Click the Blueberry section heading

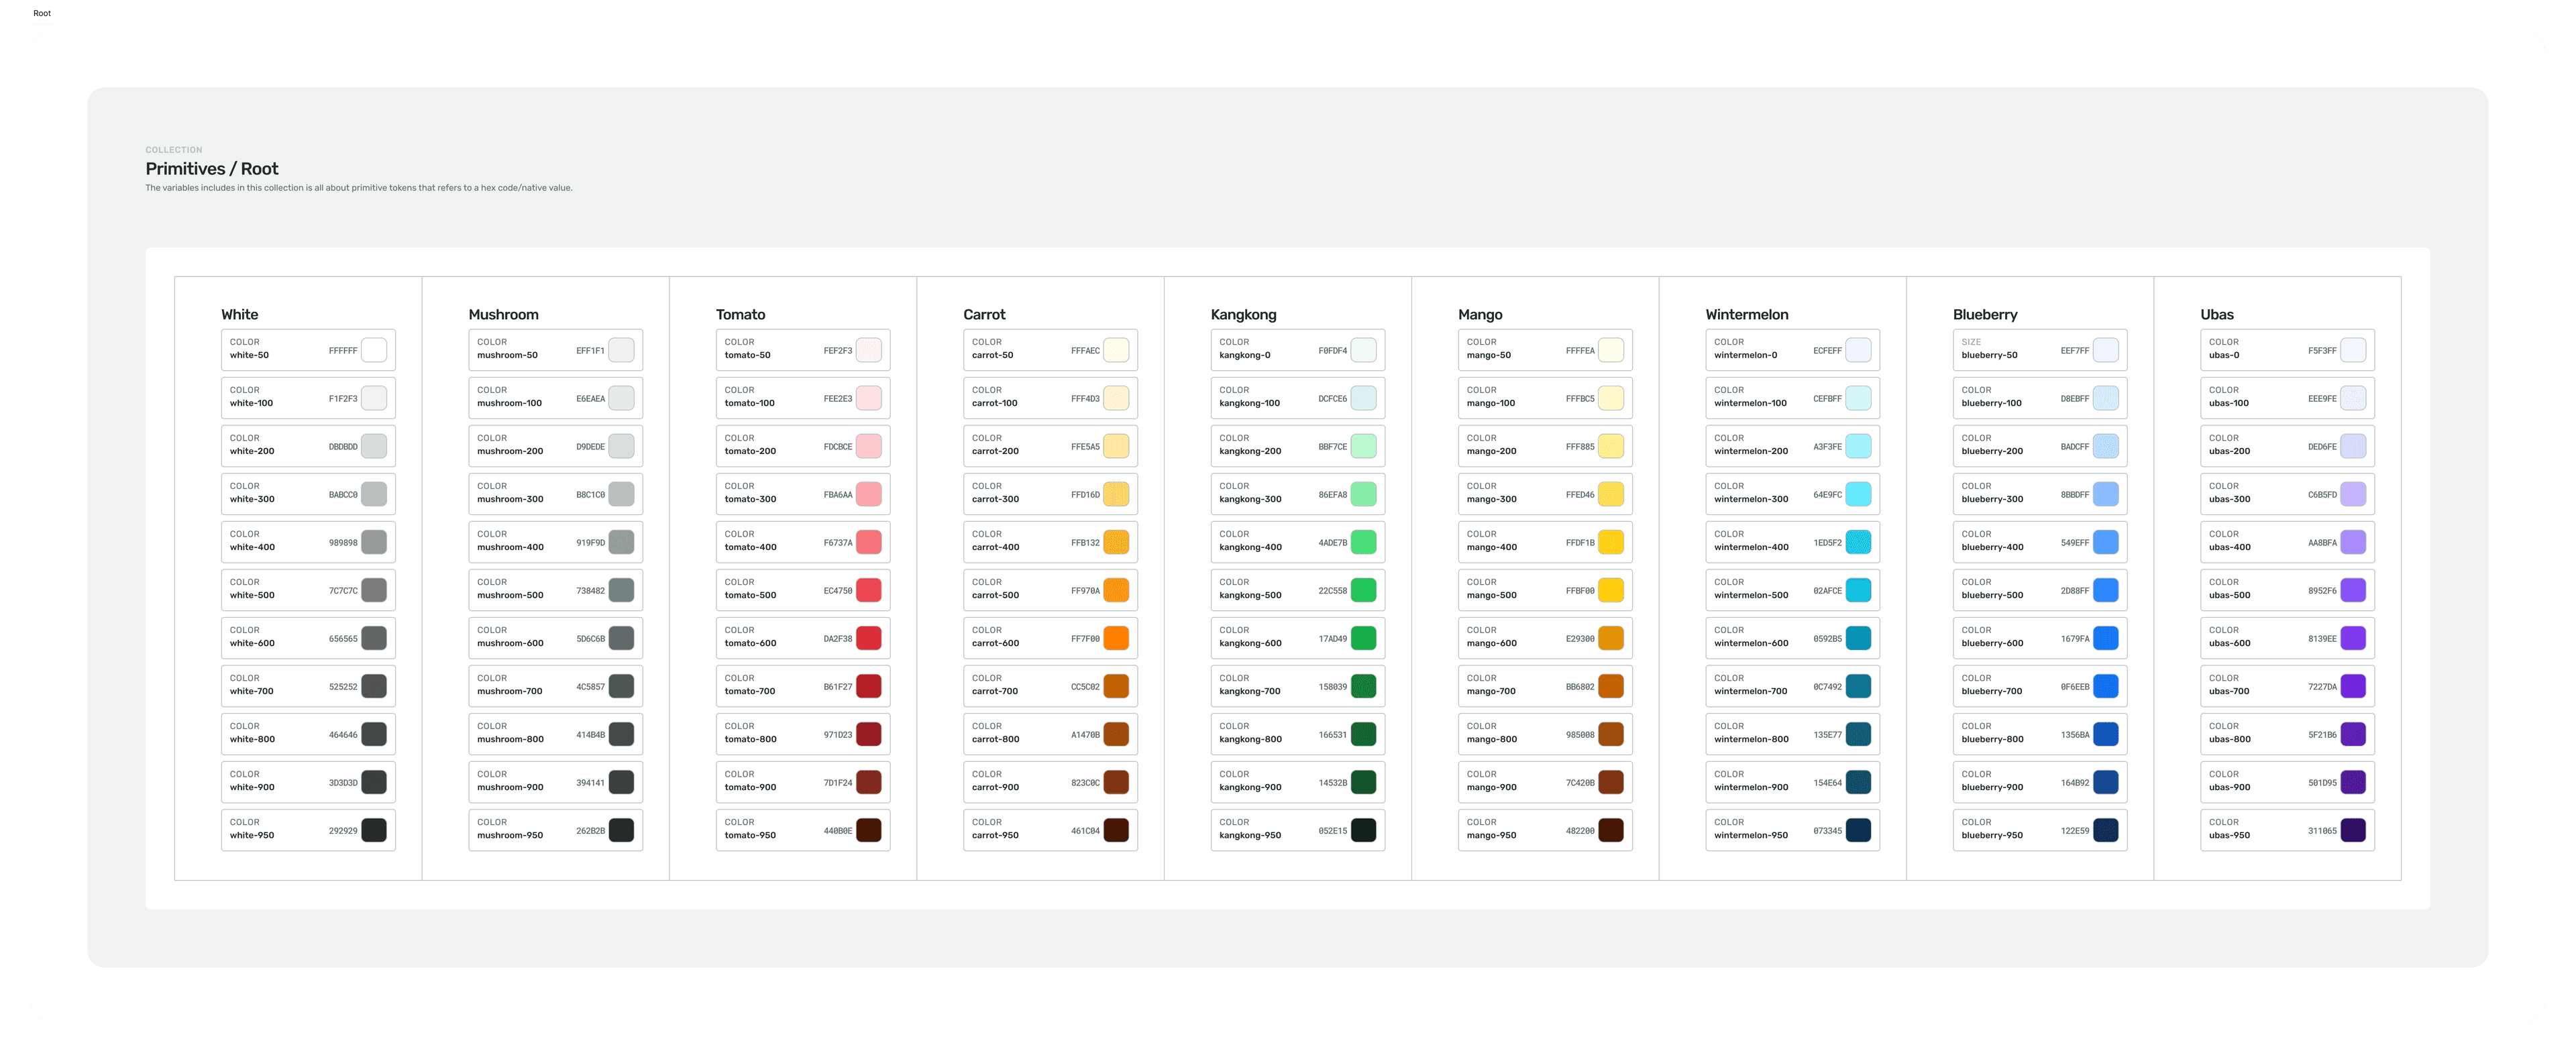(x=1985, y=314)
